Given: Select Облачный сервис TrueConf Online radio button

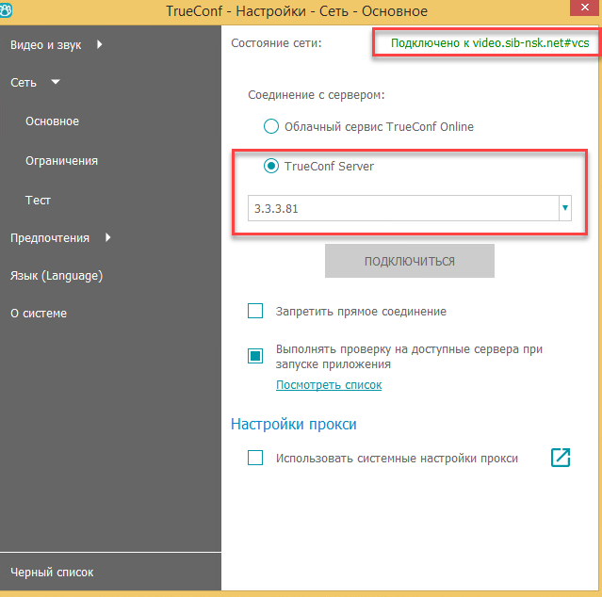Looking at the screenshot, I should click(271, 126).
